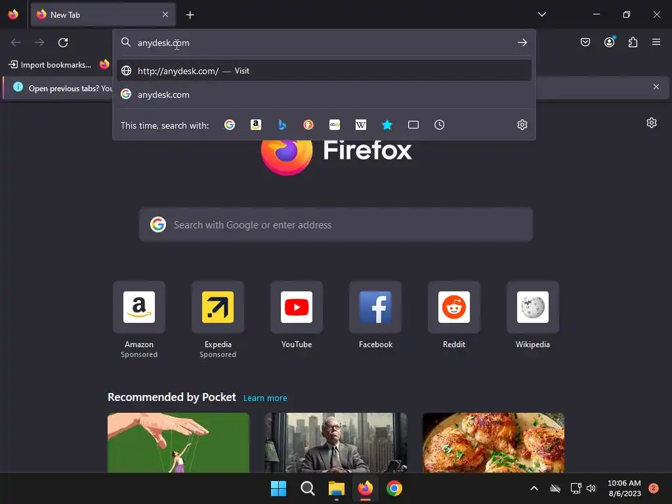The width and height of the screenshot is (672, 504).
Task: Search this time with Google
Action: point(230,125)
